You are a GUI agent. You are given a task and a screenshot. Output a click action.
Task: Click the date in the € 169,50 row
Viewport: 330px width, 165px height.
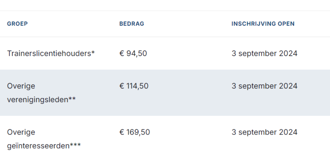point(264,132)
